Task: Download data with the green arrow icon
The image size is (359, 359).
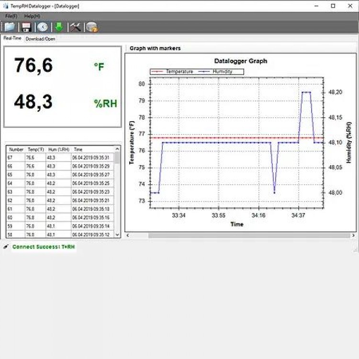Action: 59,27
